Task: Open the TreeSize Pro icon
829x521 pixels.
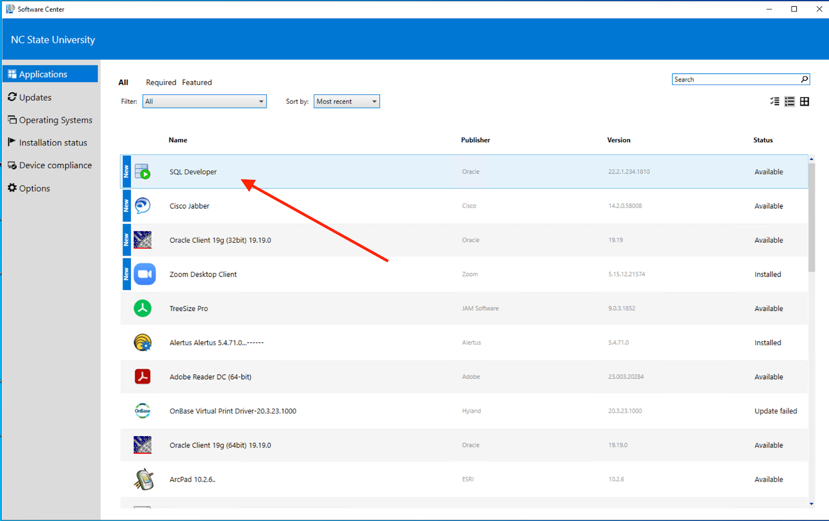Action: pyautogui.click(x=142, y=308)
